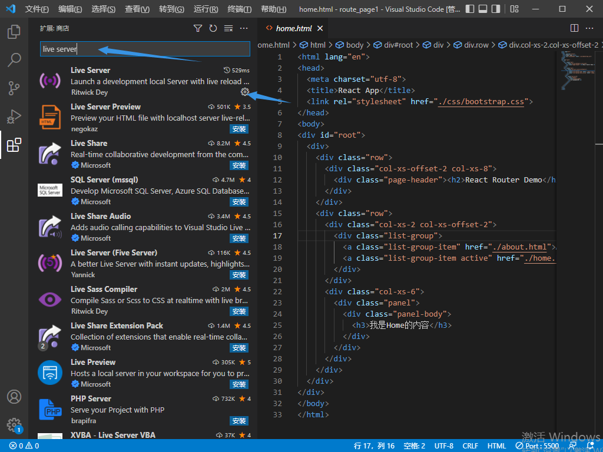
Task: Click the VS Code logo icon
Action: click(x=11, y=8)
